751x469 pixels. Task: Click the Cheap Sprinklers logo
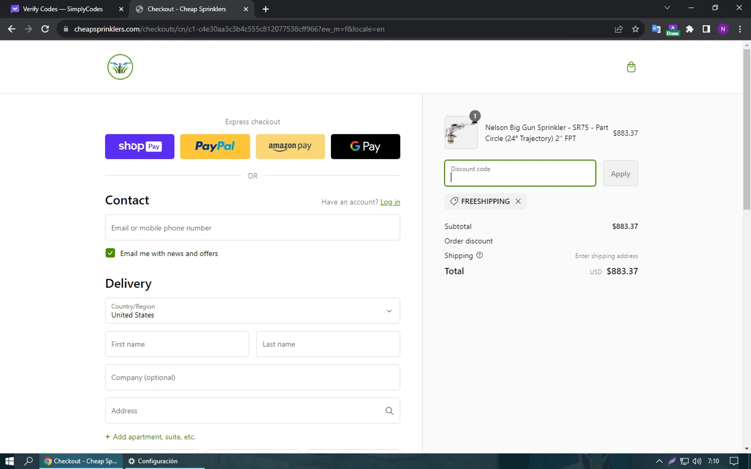[x=120, y=67]
